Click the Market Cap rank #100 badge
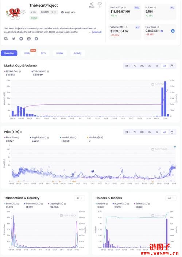The width and height of the screenshot is (182, 257). pyautogui.click(x=137, y=8)
